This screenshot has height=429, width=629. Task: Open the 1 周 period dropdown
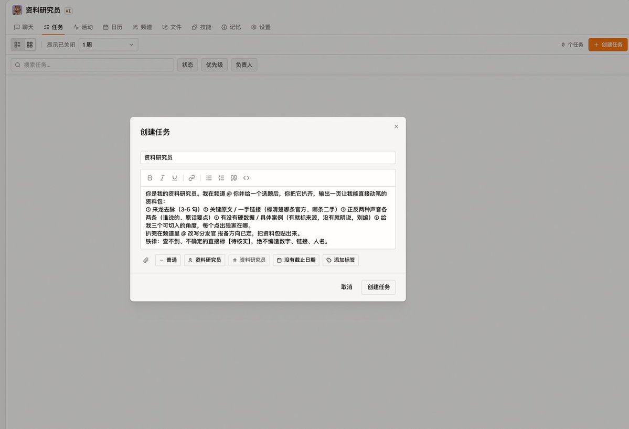108,45
